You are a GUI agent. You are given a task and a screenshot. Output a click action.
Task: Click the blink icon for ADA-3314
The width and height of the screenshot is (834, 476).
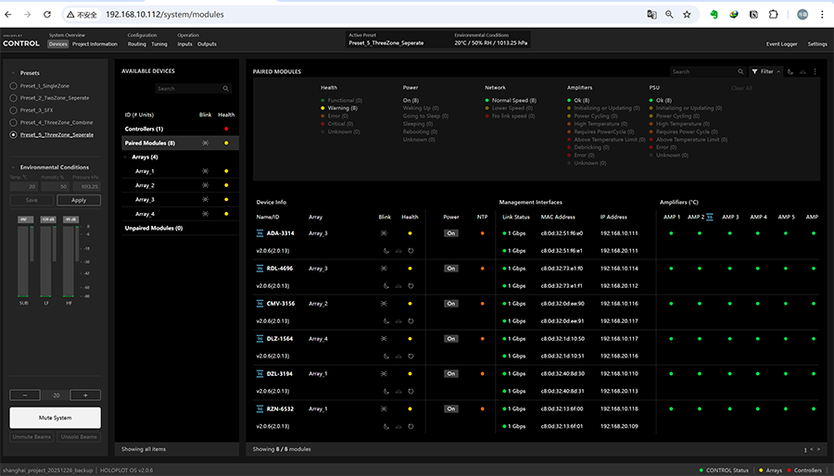385,233
